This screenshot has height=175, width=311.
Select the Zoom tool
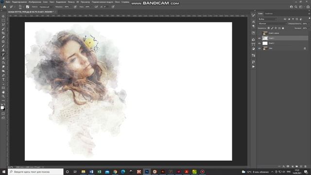[3, 96]
